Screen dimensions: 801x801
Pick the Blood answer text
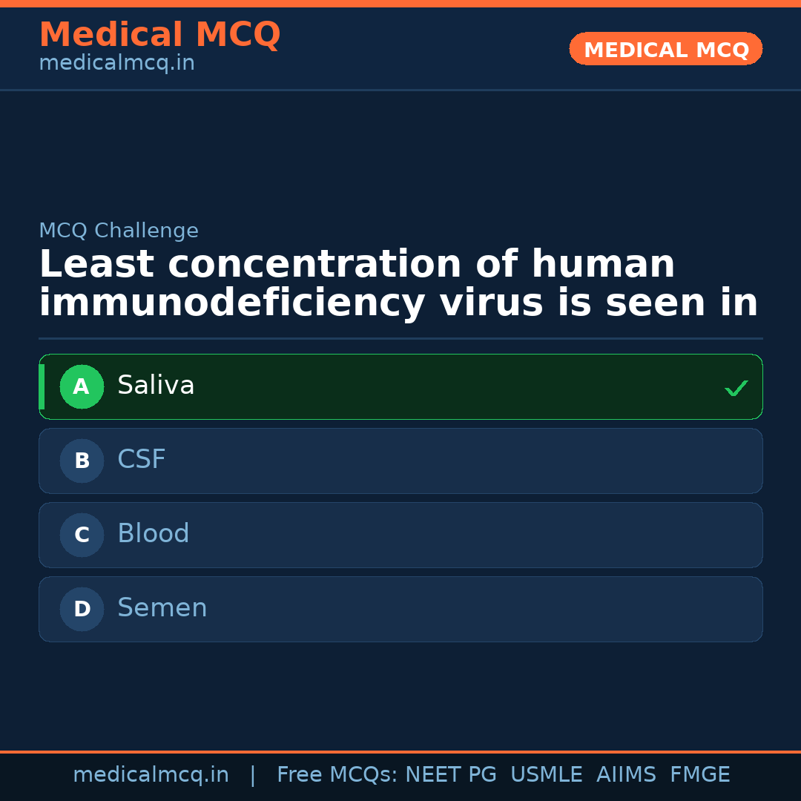pyautogui.click(x=154, y=534)
